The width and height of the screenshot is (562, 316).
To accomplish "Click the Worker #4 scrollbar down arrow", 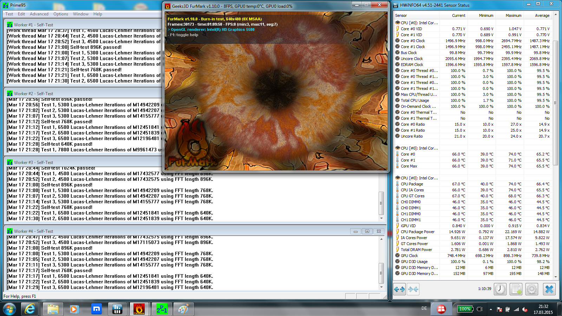I will pos(381,287).
